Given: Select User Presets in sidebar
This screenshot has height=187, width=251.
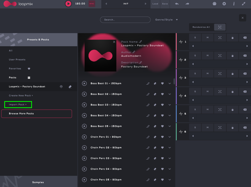Looking at the screenshot, I should (x=17, y=59).
